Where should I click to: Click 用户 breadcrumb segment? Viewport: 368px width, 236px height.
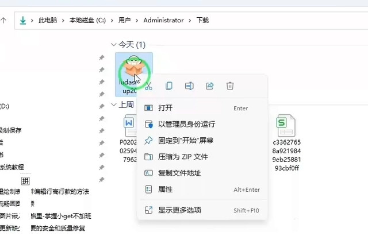[x=124, y=21]
